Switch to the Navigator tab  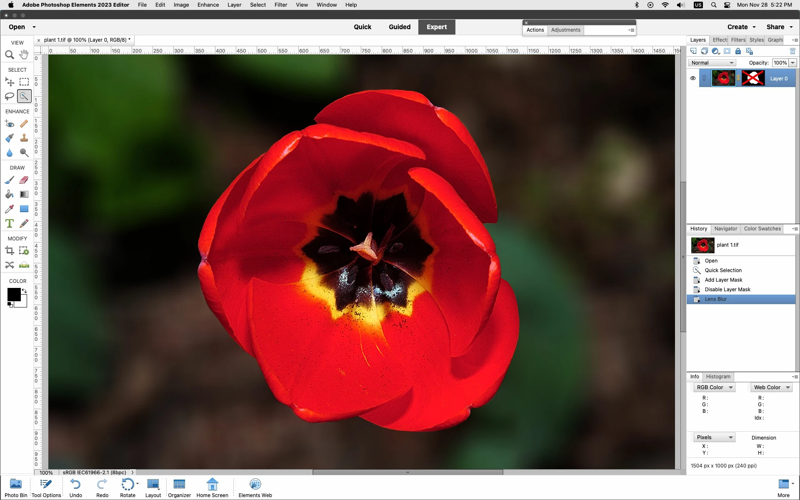click(725, 229)
